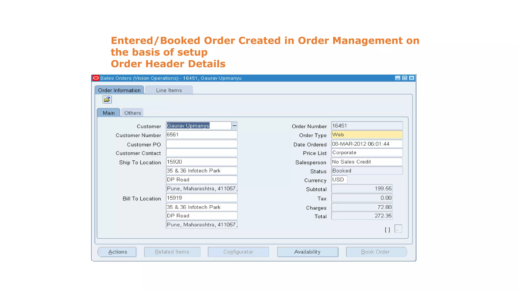This screenshot has width=518, height=291.
Task: Switch to the Order Information tab
Action: pyautogui.click(x=119, y=90)
